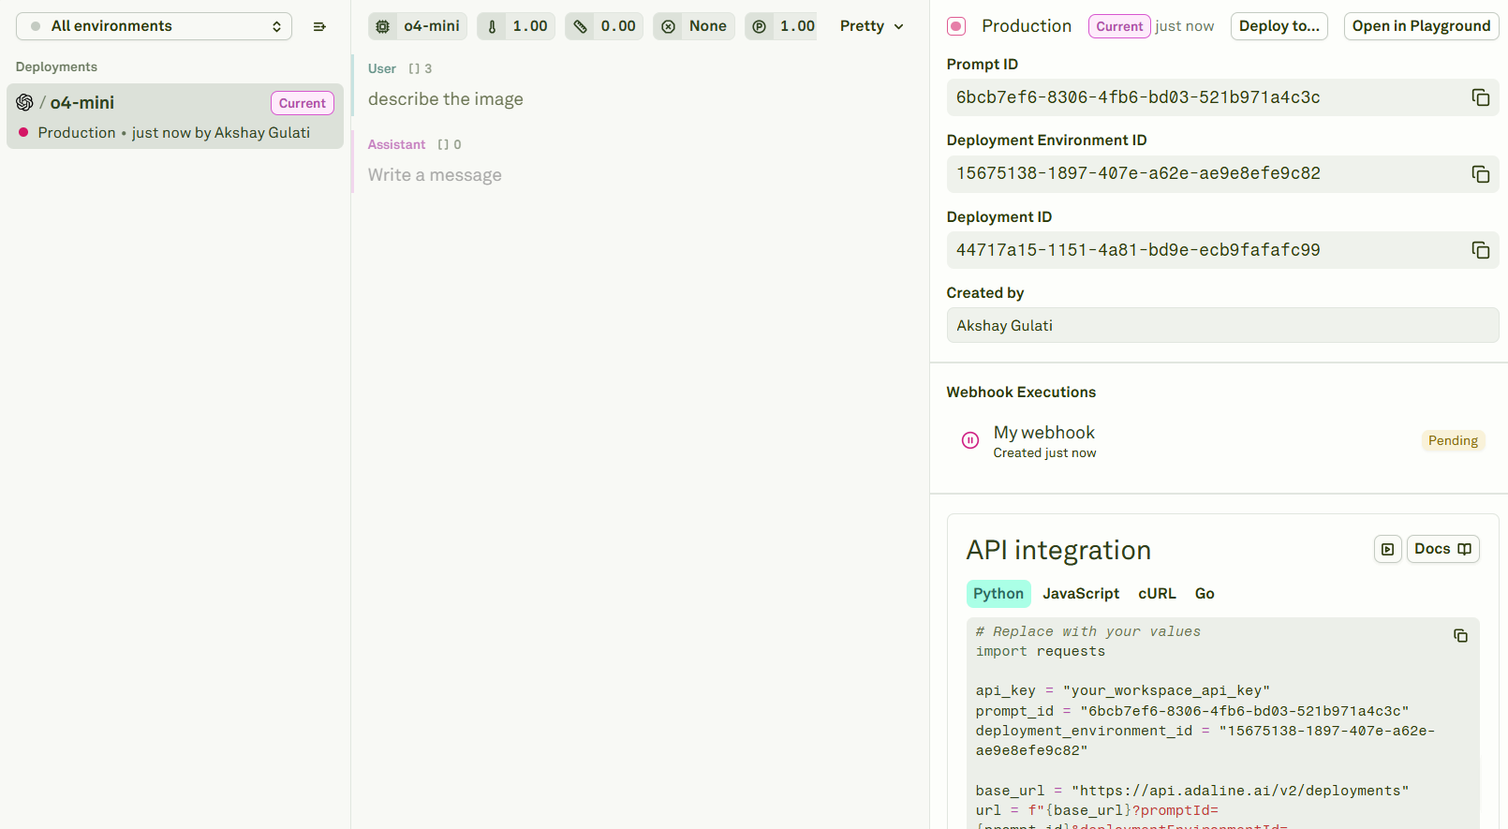Screen dimensions: 1508x829
Task: Open the Docs link
Action: pos(1442,549)
